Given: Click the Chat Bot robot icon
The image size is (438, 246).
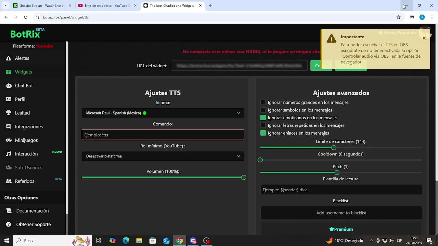Looking at the screenshot, I should click(9, 86).
